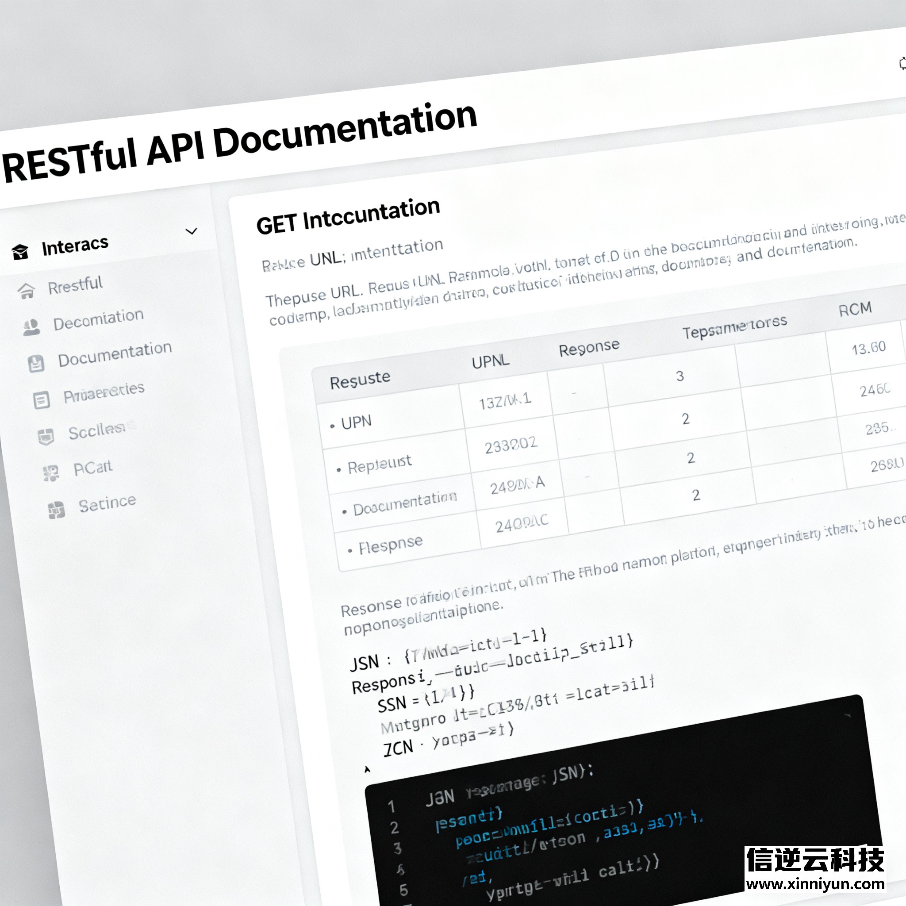Click the user icon beside Decomiation
Viewport: 906px width, 906px height.
pyautogui.click(x=31, y=327)
